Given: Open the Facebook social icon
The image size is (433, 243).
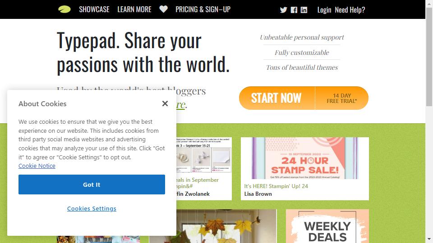Looking at the screenshot, I should 294,10.
